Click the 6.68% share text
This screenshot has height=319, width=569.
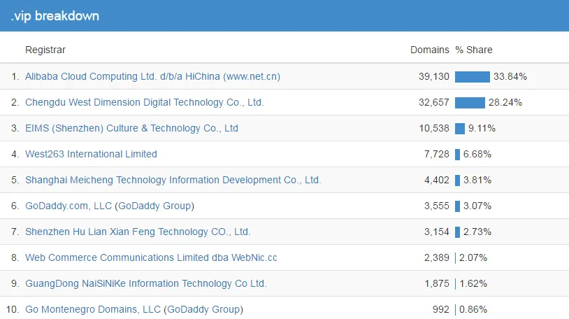click(477, 154)
